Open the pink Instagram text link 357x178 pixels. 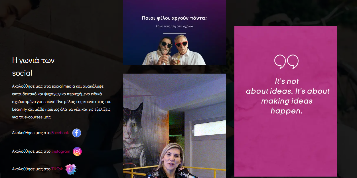click(61, 151)
